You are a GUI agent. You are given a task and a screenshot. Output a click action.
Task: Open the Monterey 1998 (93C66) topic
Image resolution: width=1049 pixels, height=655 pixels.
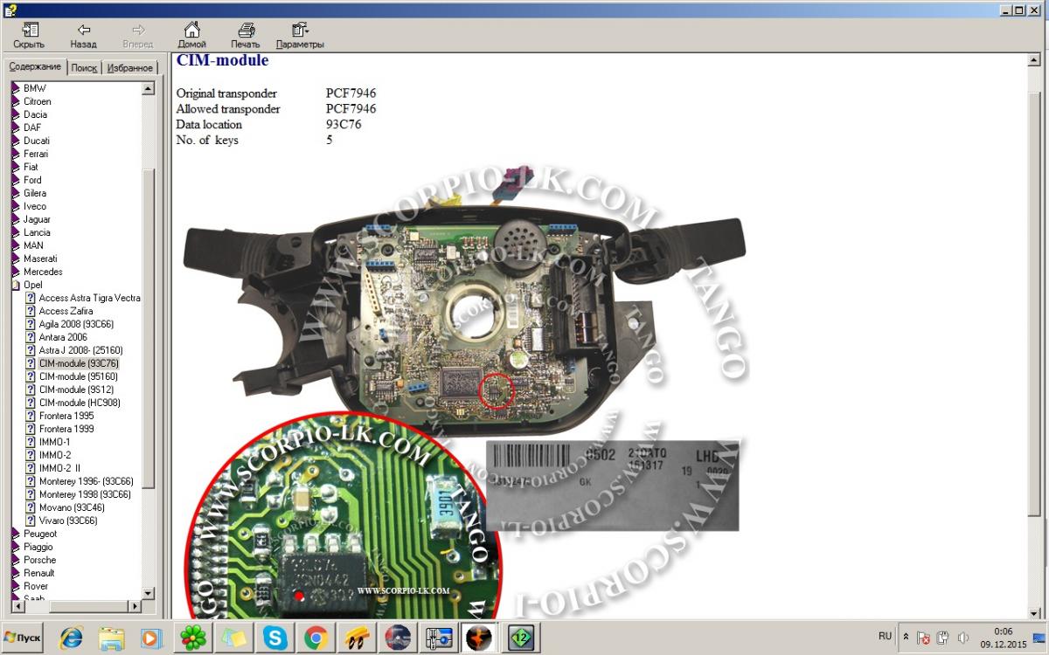(85, 494)
